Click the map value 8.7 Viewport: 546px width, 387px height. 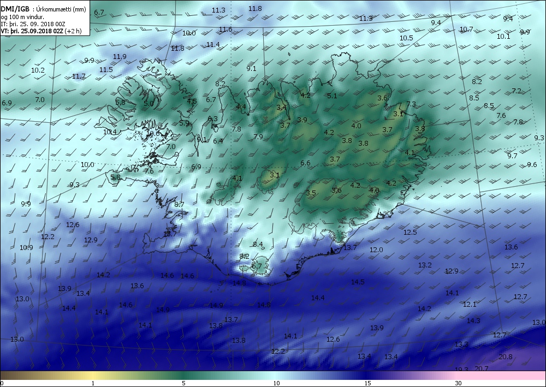(x=179, y=204)
